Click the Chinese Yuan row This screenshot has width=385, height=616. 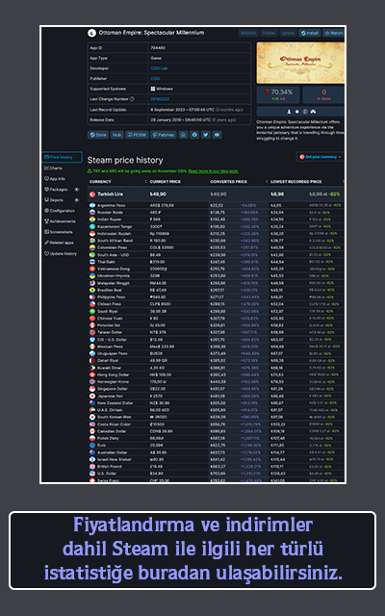216,319
